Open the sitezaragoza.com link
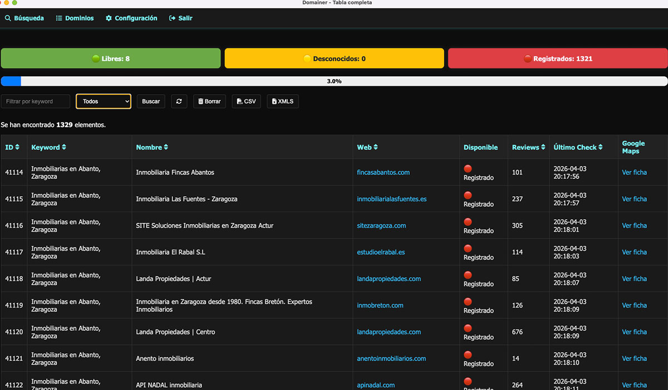The width and height of the screenshot is (668, 390). pyautogui.click(x=381, y=226)
